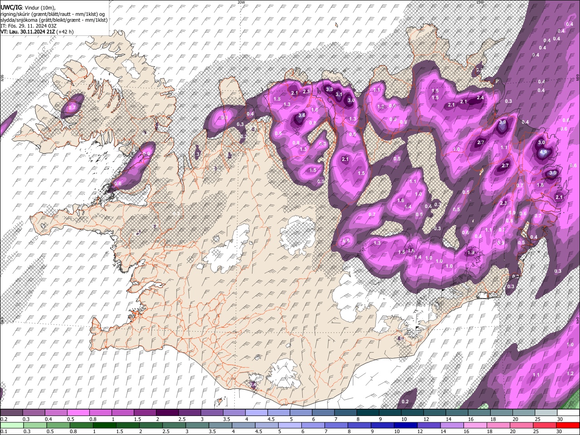Image resolution: width=580 pixels, height=435 pixels.
Task: Click the deep navy blue 10 swatch in lower row
Action: (406, 425)
